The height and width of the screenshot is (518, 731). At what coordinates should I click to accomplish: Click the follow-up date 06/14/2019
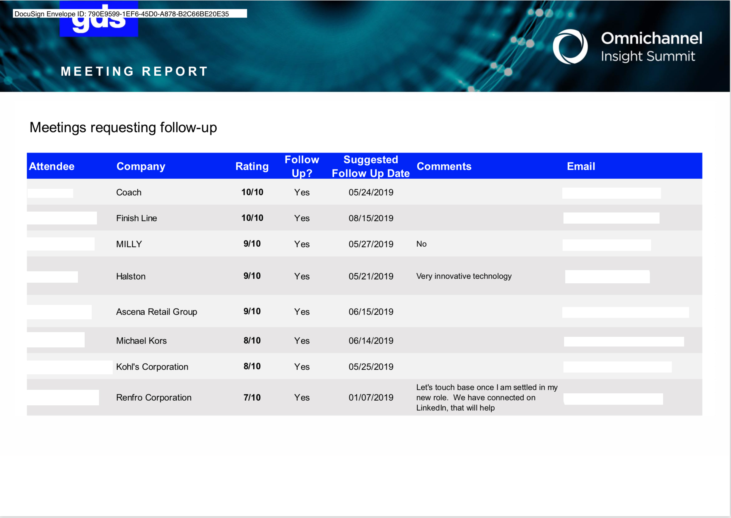(x=371, y=341)
